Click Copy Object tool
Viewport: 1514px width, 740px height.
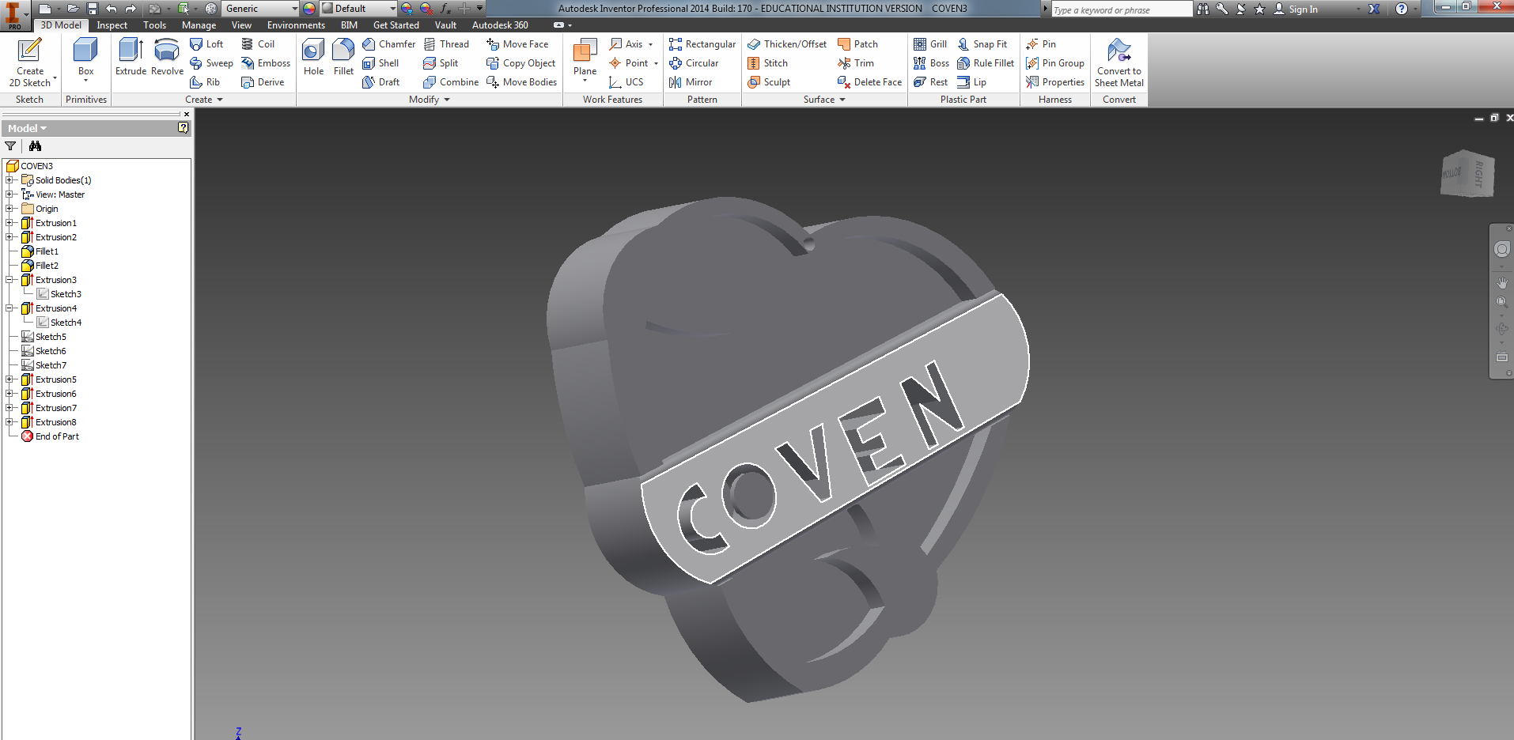(x=521, y=63)
